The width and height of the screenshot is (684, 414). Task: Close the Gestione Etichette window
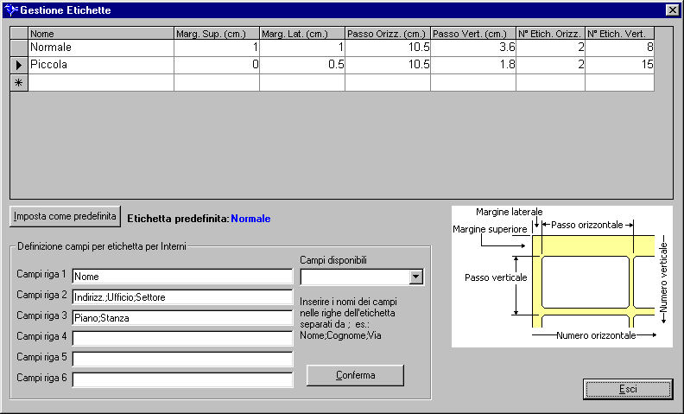pos(672,10)
